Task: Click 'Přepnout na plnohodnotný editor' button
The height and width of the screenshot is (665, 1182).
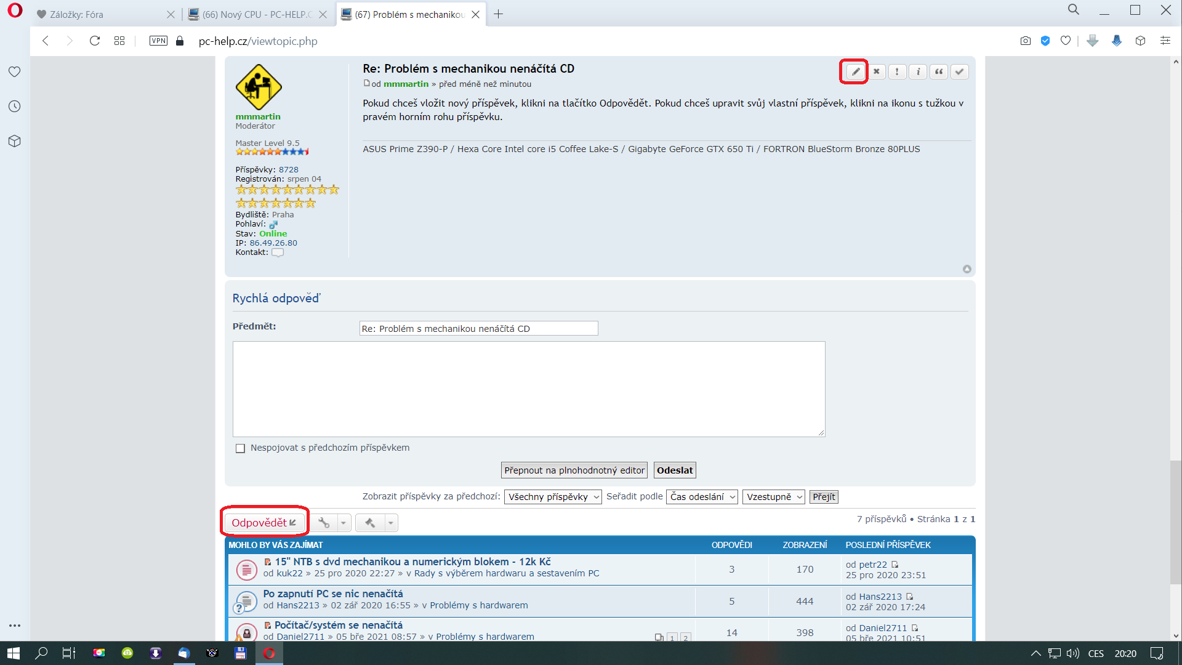Action: pos(574,470)
